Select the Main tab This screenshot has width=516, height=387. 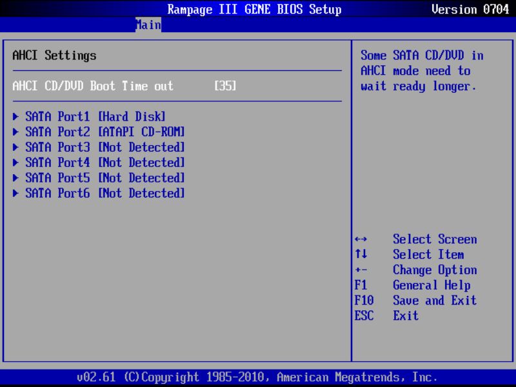tap(148, 25)
